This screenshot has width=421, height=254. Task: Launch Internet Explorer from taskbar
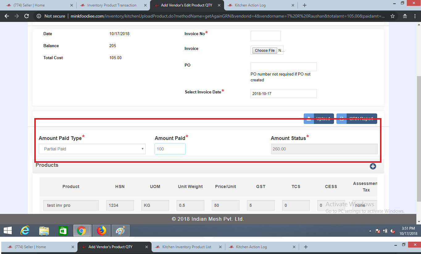(25, 231)
